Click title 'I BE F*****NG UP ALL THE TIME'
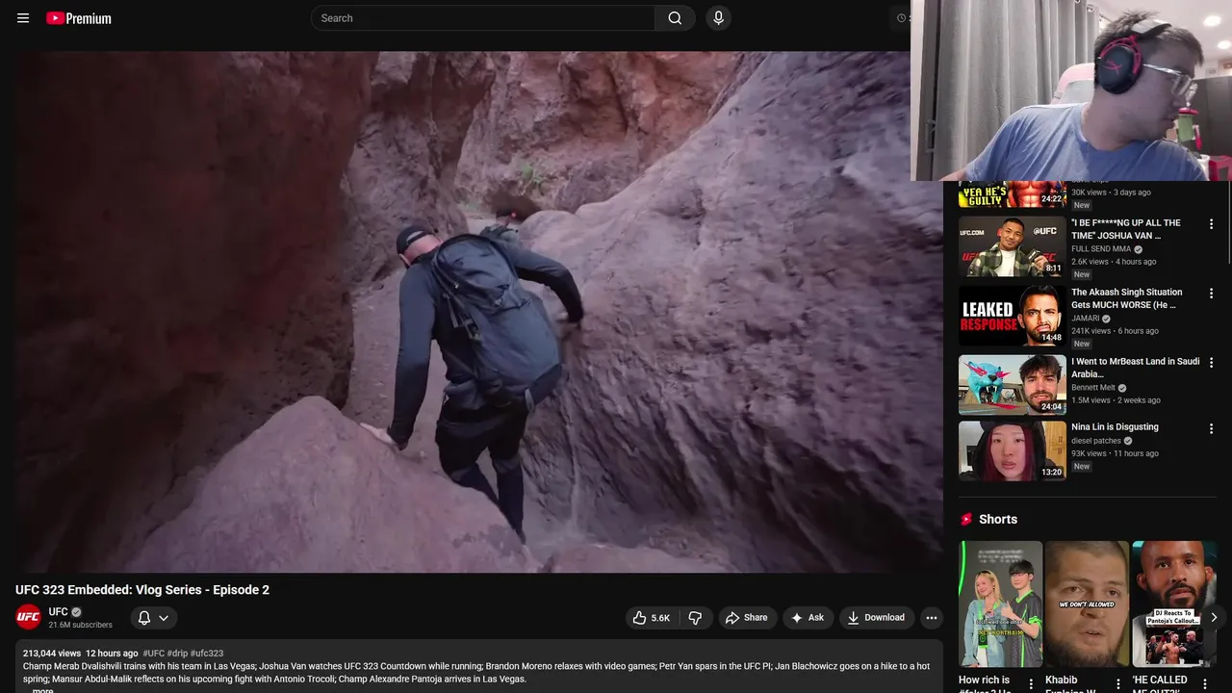This screenshot has width=1232, height=693. pos(1126,229)
